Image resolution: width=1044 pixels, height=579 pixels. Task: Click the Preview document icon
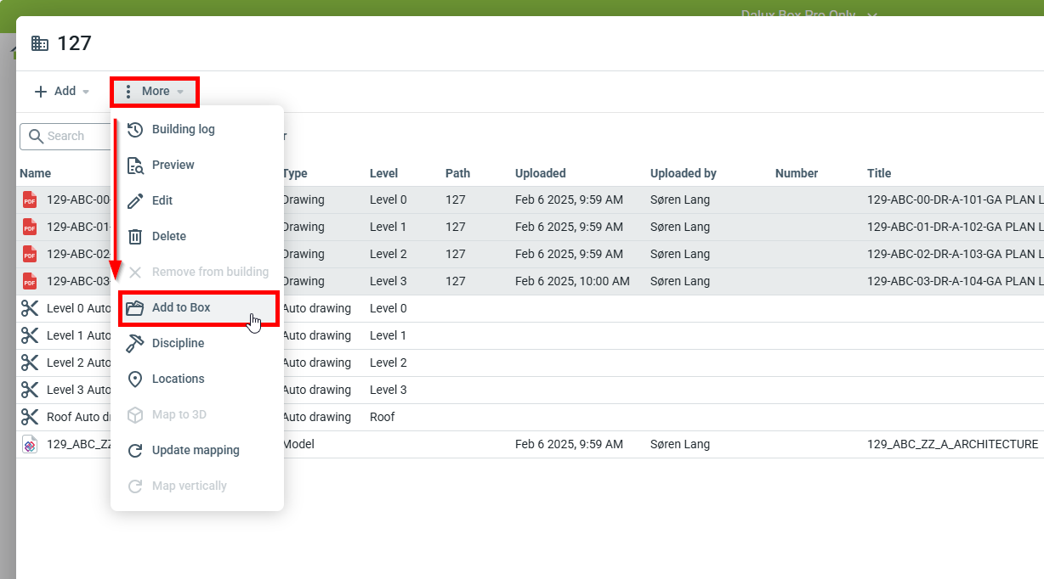click(134, 166)
